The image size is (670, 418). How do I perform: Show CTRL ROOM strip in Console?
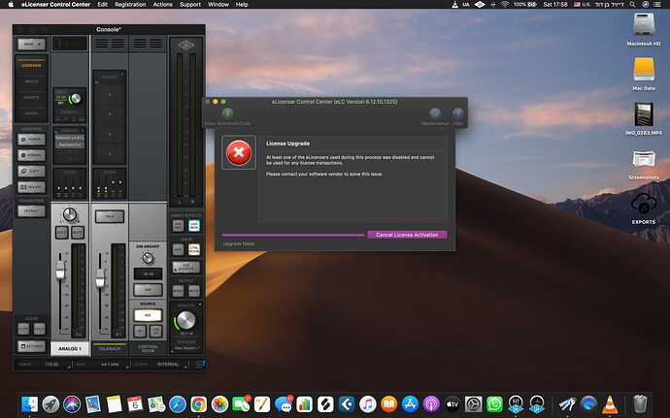pyautogui.click(x=194, y=249)
